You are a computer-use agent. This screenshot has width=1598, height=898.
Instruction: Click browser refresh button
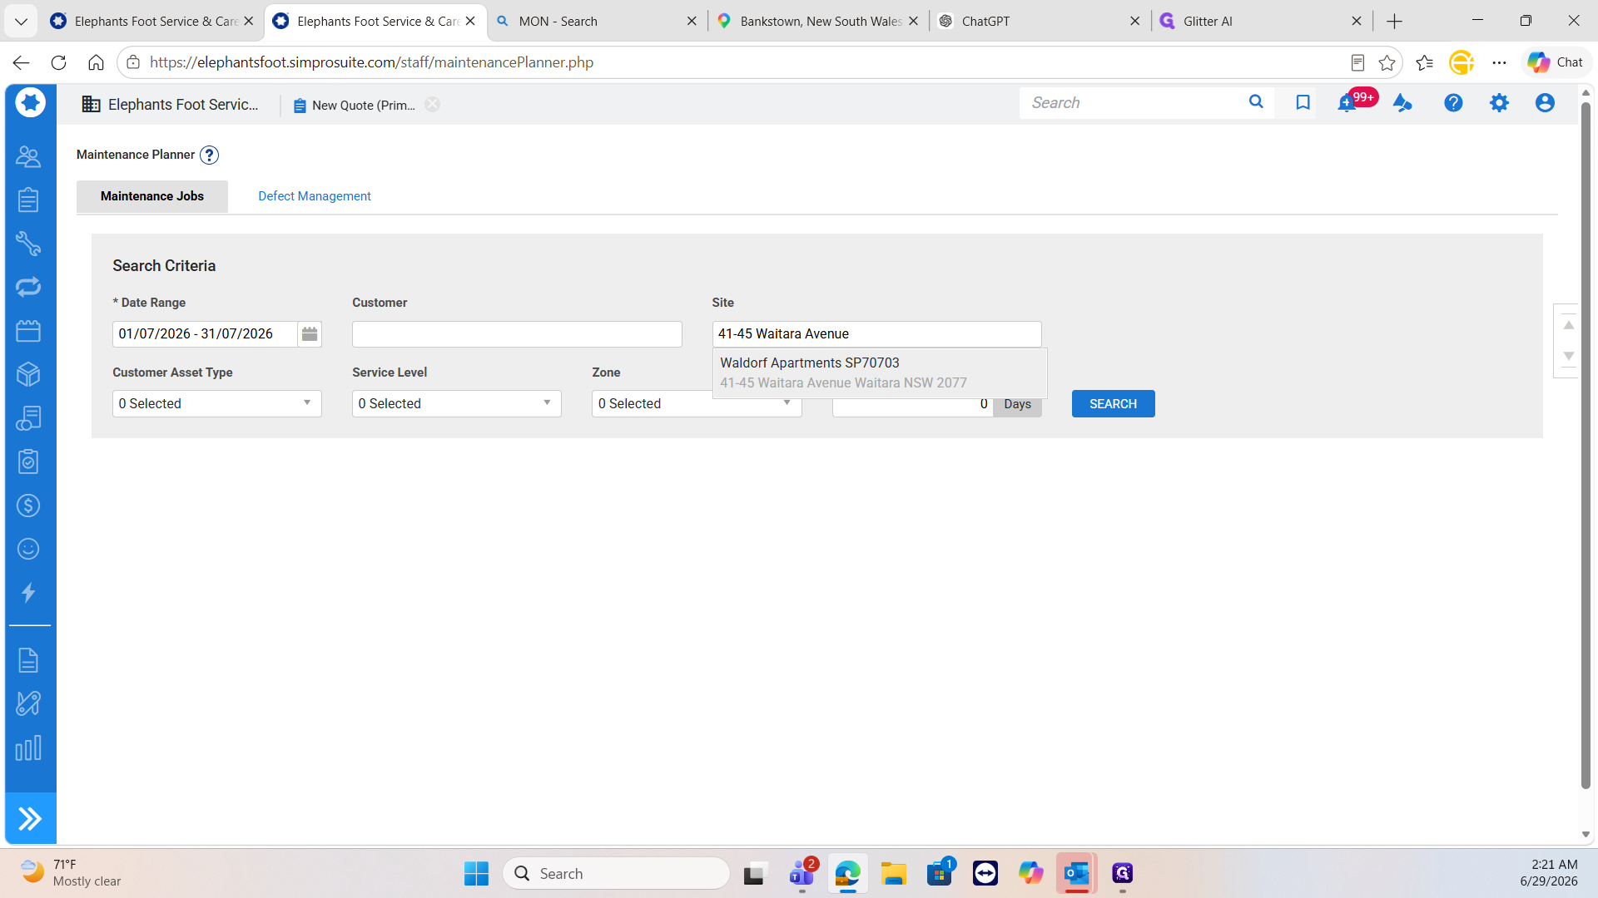coord(58,62)
